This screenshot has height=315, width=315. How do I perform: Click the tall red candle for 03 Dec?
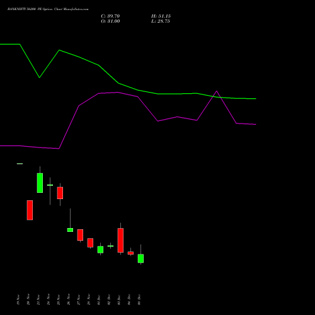click(120, 240)
